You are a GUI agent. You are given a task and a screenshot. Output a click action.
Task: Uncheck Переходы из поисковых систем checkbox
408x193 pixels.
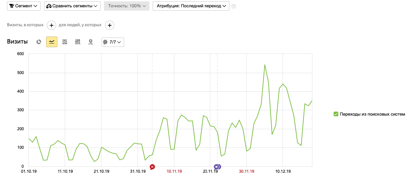tap(336, 114)
